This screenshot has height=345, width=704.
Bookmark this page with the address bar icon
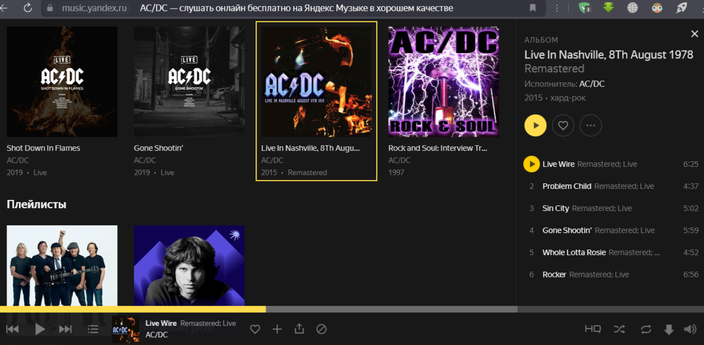(x=533, y=8)
